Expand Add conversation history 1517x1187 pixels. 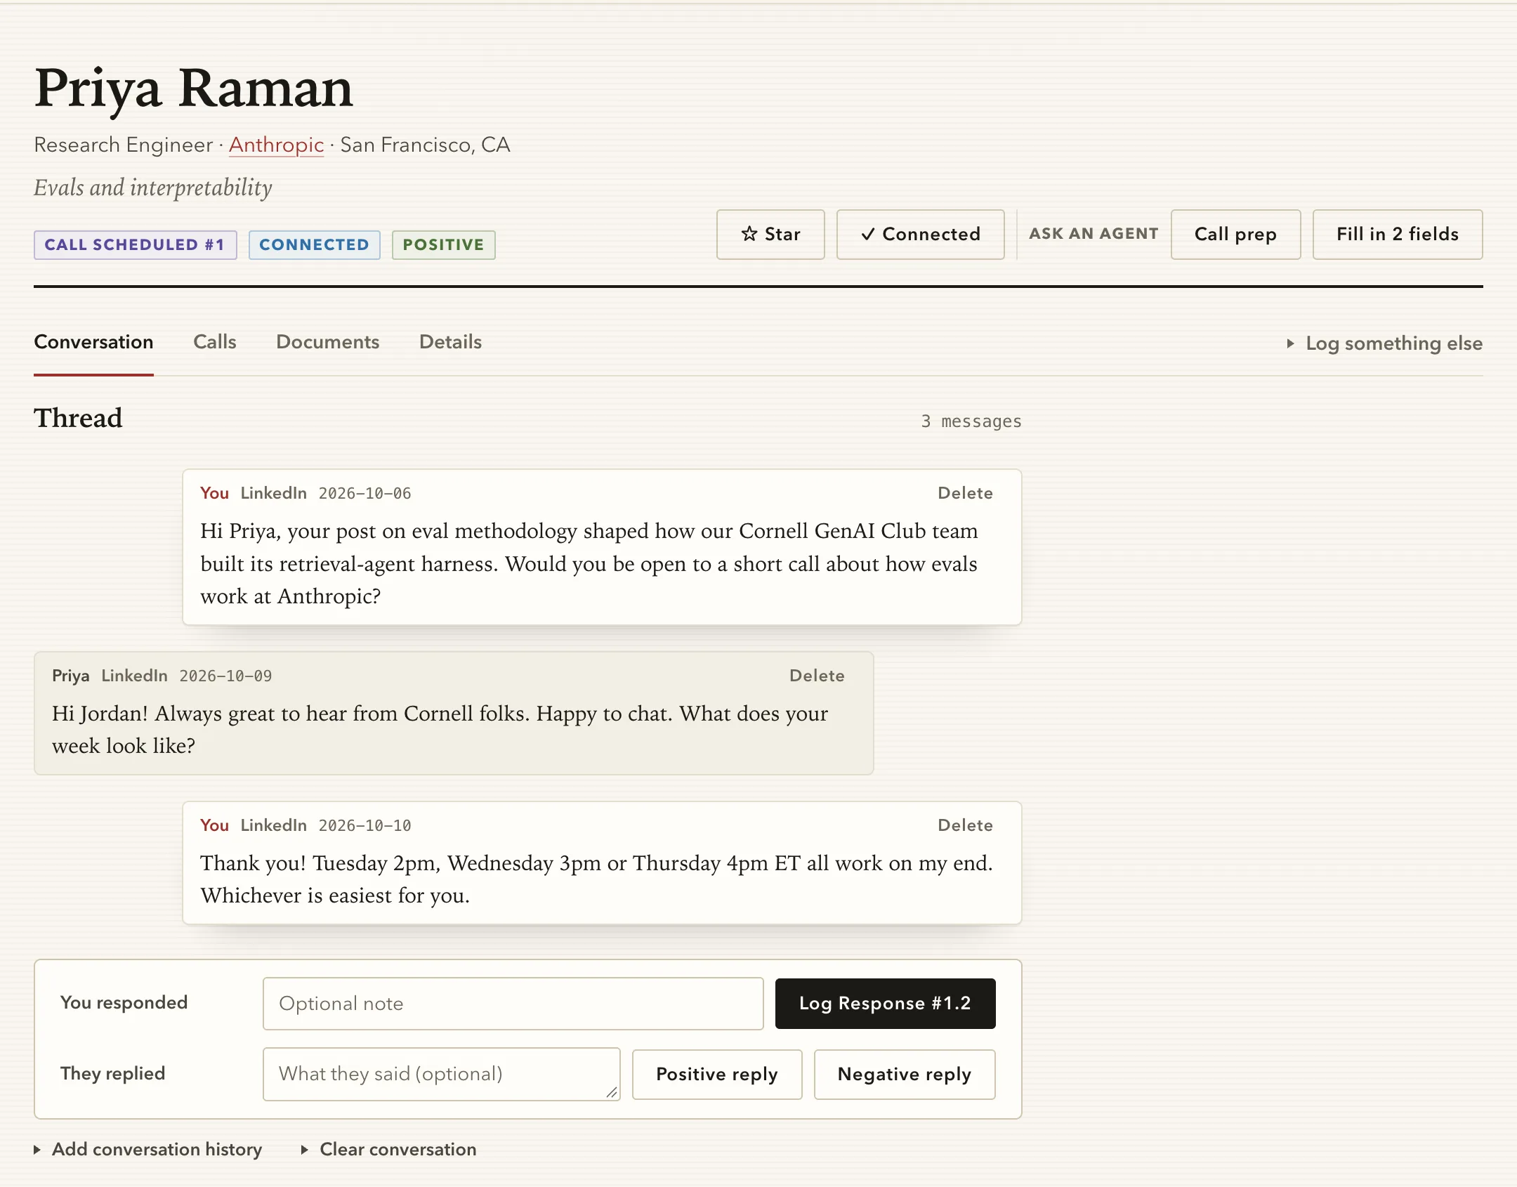tap(148, 1149)
